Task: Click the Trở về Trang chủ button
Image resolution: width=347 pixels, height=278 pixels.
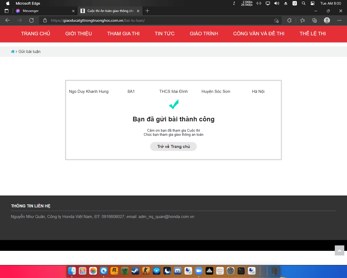Action: click(173, 147)
